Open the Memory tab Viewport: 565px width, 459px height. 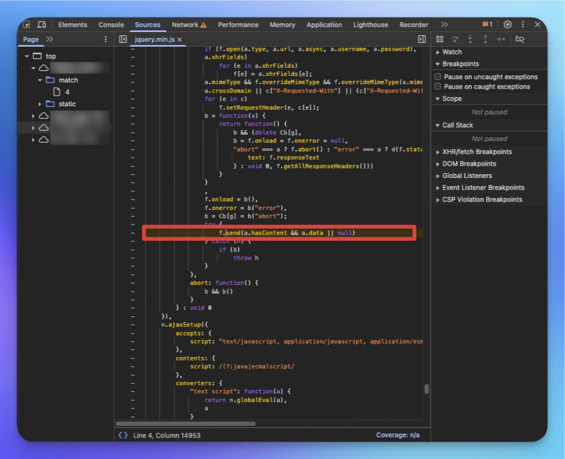[x=282, y=25]
